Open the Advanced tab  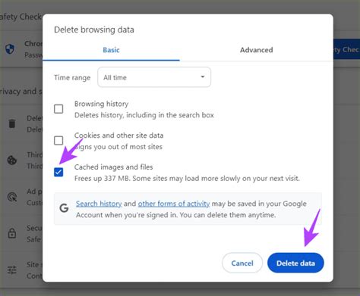[x=257, y=50]
